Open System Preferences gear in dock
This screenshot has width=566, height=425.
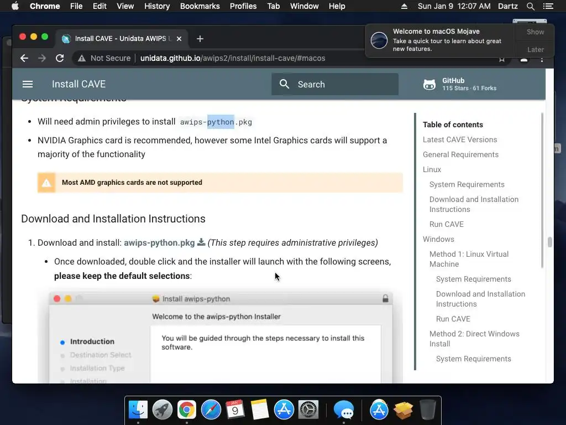[x=308, y=410]
